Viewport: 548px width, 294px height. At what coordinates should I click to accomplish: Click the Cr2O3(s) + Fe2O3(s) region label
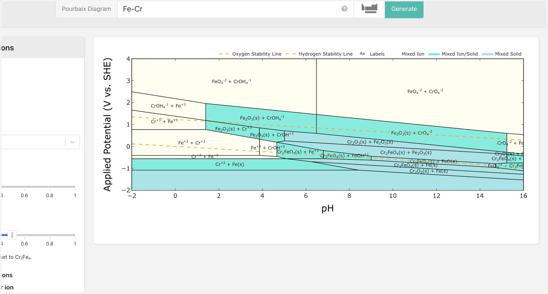click(x=370, y=142)
